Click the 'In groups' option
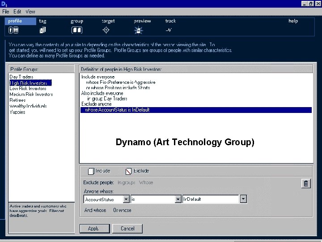The width and height of the screenshot is (322, 242). (x=126, y=182)
